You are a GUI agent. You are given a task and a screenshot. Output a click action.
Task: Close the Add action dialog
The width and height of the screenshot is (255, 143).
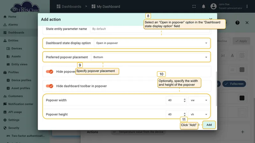click(x=211, y=19)
